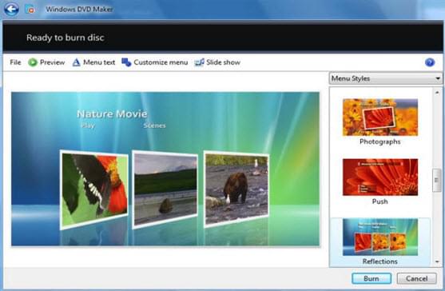Click the Slide show music icon
Viewport: 445px width, 291px height.
pyautogui.click(x=199, y=62)
